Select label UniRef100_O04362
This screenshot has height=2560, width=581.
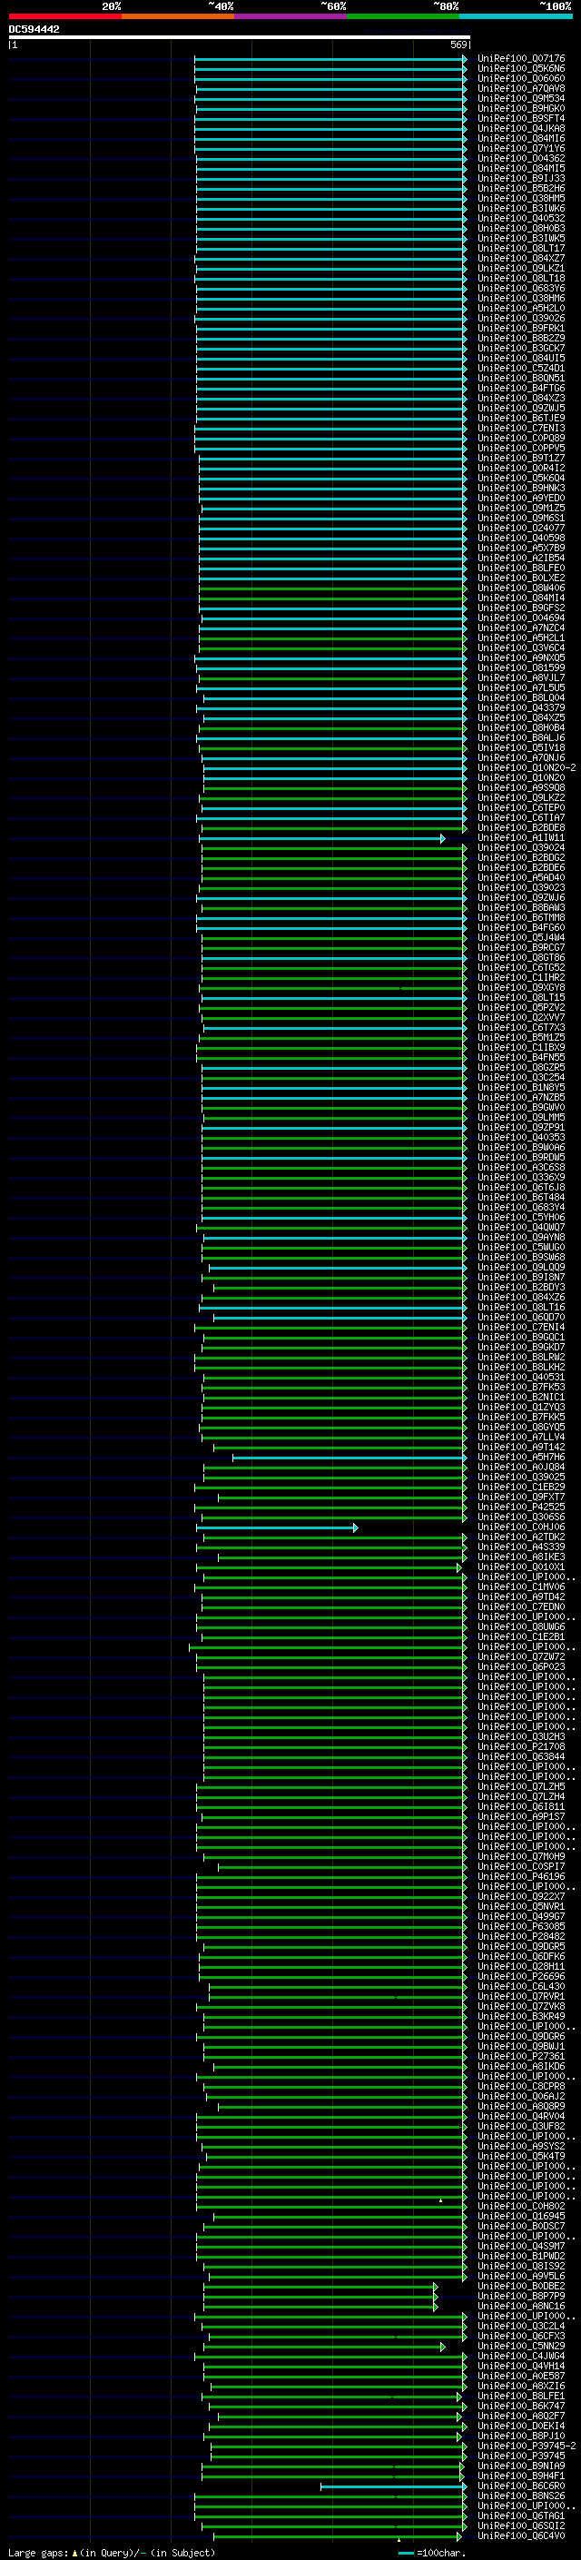521,158
